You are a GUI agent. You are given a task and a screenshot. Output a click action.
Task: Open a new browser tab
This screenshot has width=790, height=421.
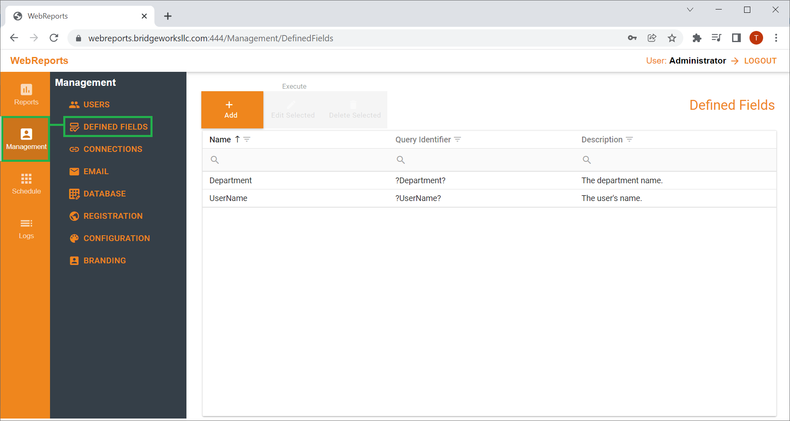(167, 16)
